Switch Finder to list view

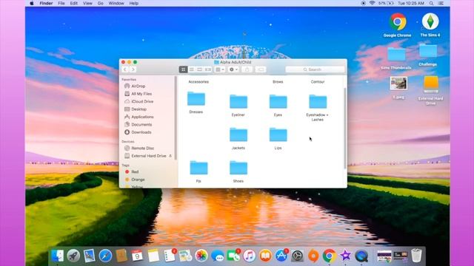(191, 69)
